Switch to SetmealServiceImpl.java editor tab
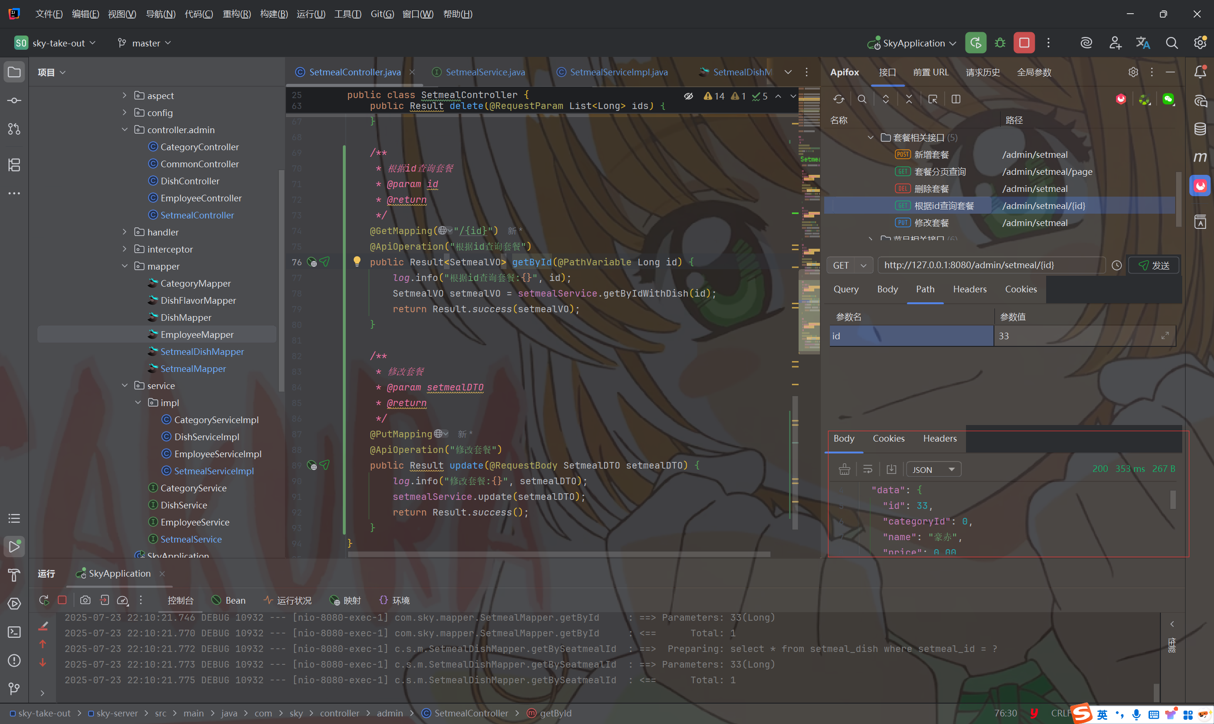Image resolution: width=1214 pixels, height=724 pixels. pos(618,72)
